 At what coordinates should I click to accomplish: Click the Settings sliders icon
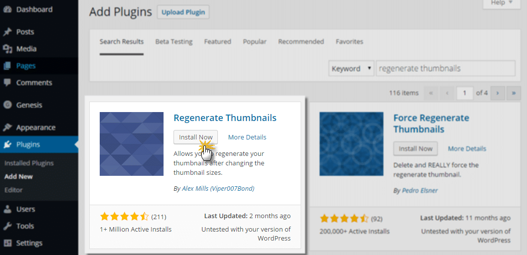point(7,243)
